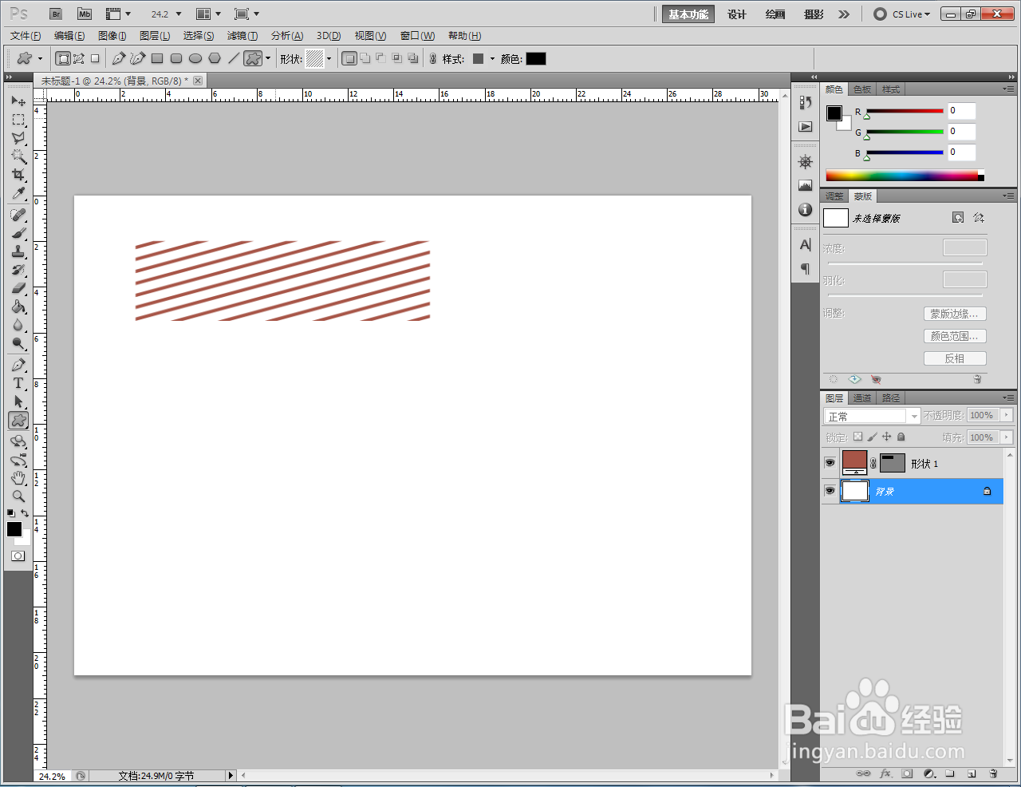Select the Zoom tool in the toolbox
Image resolution: width=1021 pixels, height=787 pixels.
pyautogui.click(x=18, y=496)
